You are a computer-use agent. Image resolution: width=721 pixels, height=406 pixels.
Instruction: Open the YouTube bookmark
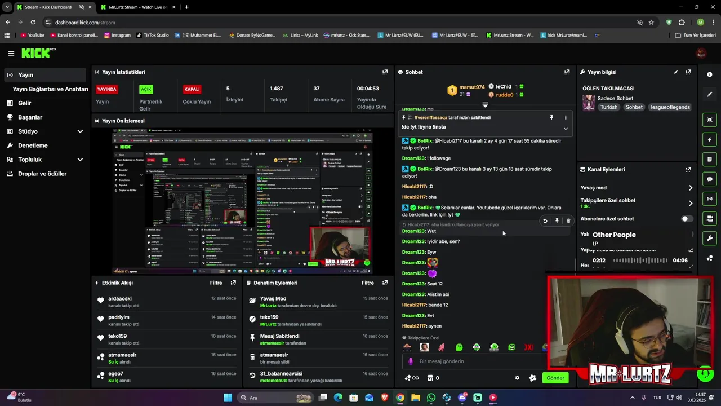(32, 35)
